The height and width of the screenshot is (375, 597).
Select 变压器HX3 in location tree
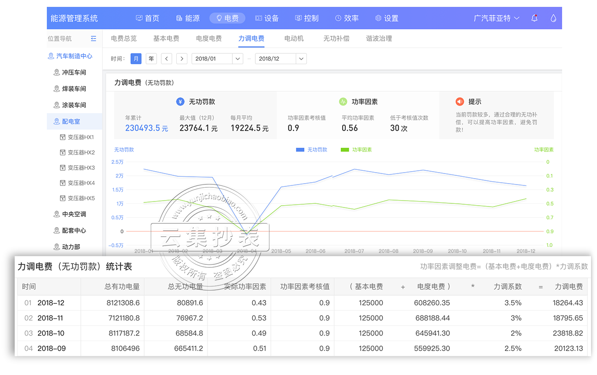77,168
